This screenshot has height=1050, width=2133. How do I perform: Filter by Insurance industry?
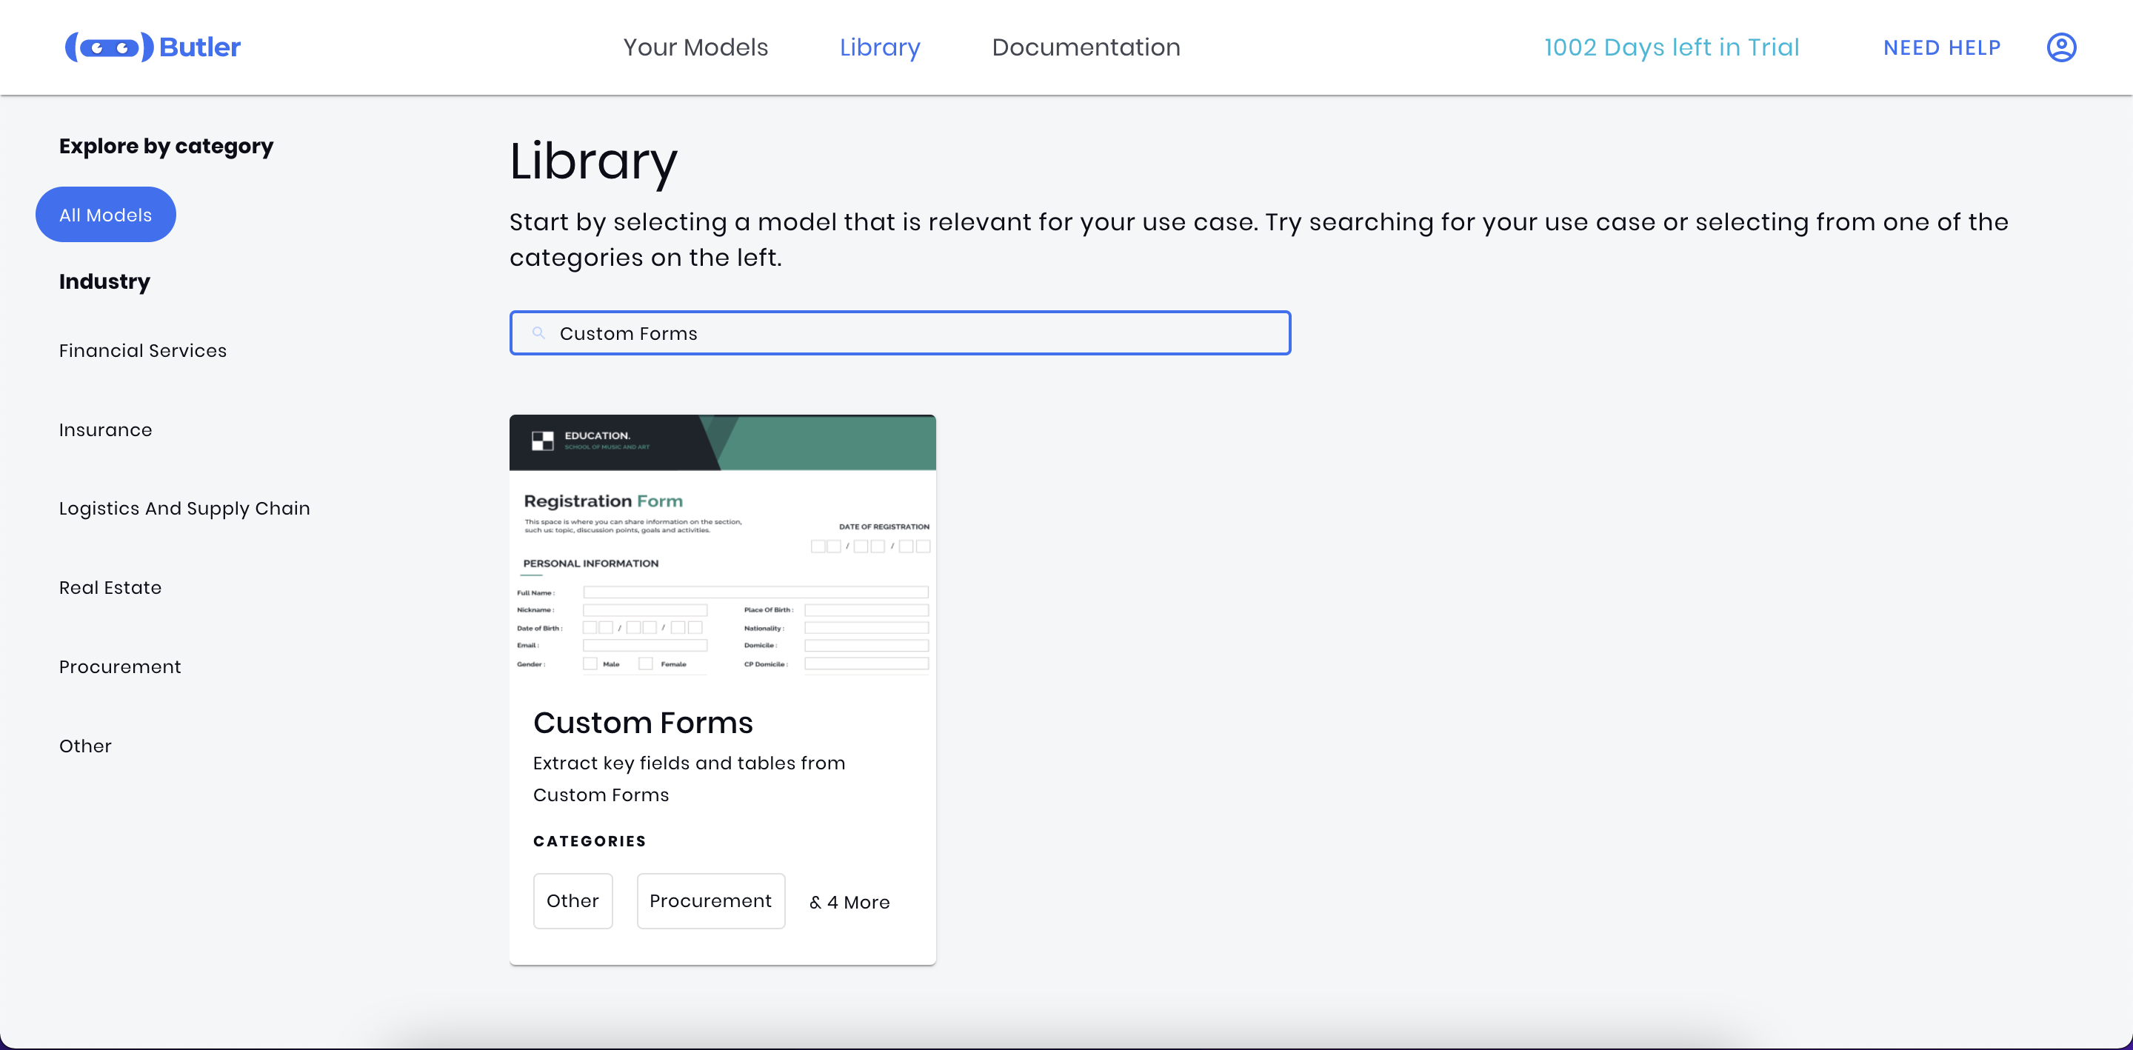[105, 429]
